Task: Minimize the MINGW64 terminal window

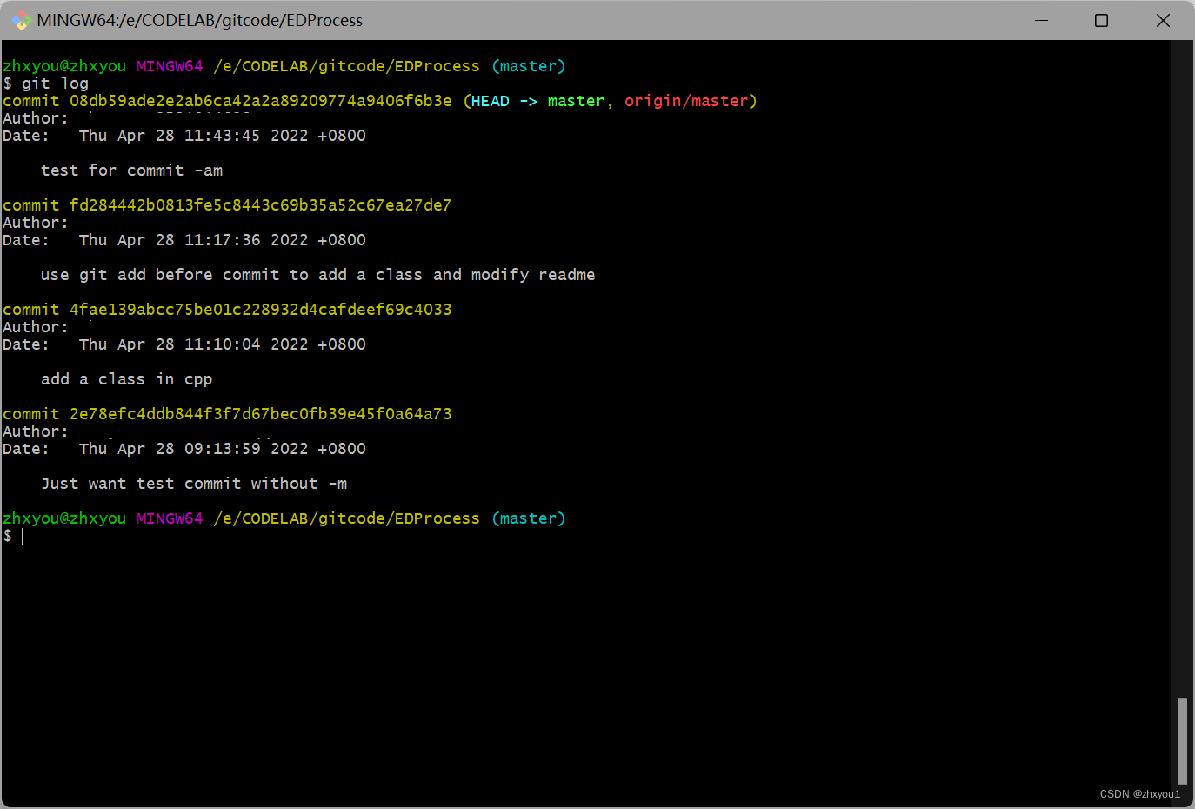Action: click(x=1041, y=20)
